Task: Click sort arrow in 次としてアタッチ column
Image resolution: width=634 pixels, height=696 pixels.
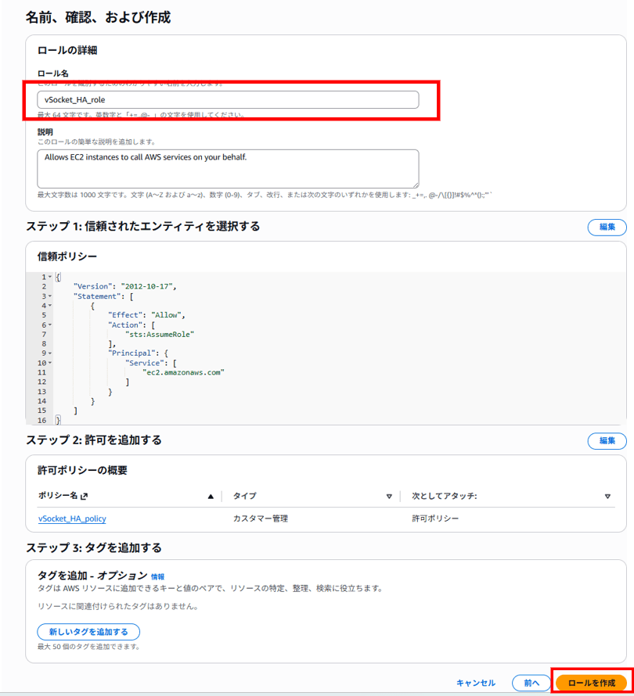Action: (607, 497)
